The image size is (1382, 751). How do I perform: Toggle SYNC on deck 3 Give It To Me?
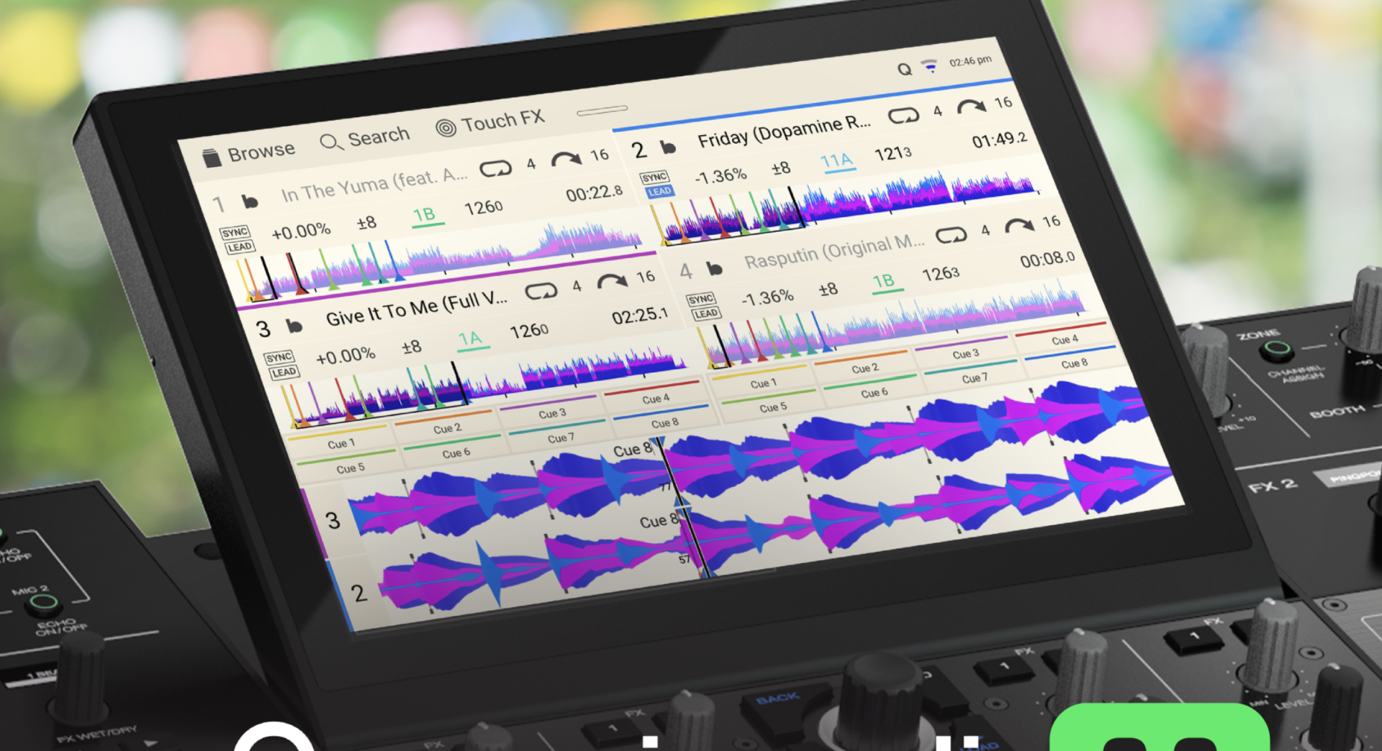[x=279, y=358]
